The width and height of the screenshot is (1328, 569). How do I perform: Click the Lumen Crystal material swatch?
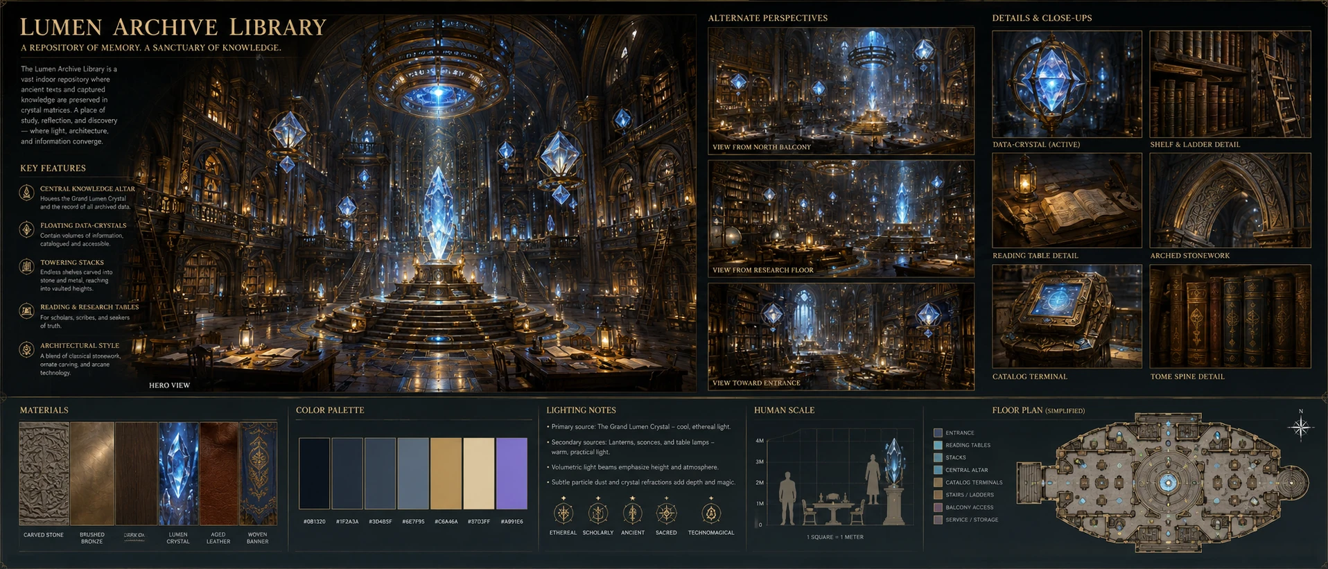pos(179,473)
